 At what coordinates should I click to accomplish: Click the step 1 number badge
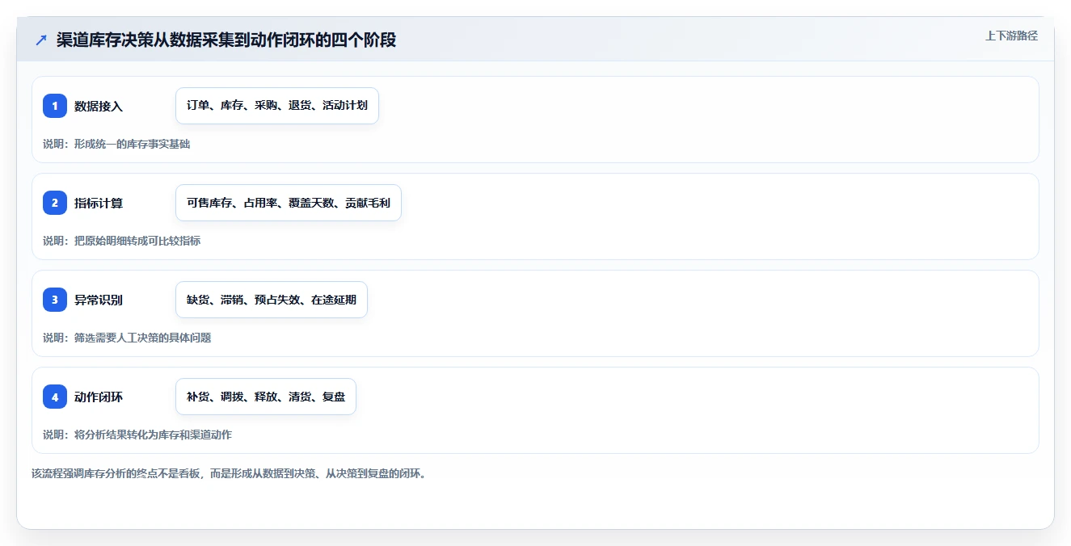click(x=55, y=106)
